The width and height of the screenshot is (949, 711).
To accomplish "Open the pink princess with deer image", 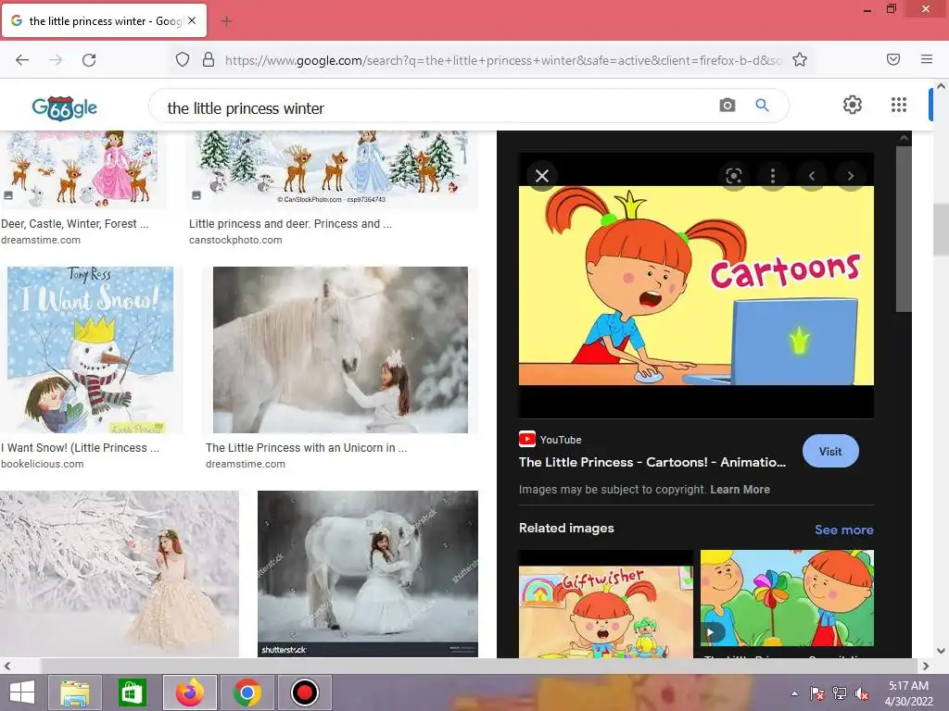I will click(82, 170).
